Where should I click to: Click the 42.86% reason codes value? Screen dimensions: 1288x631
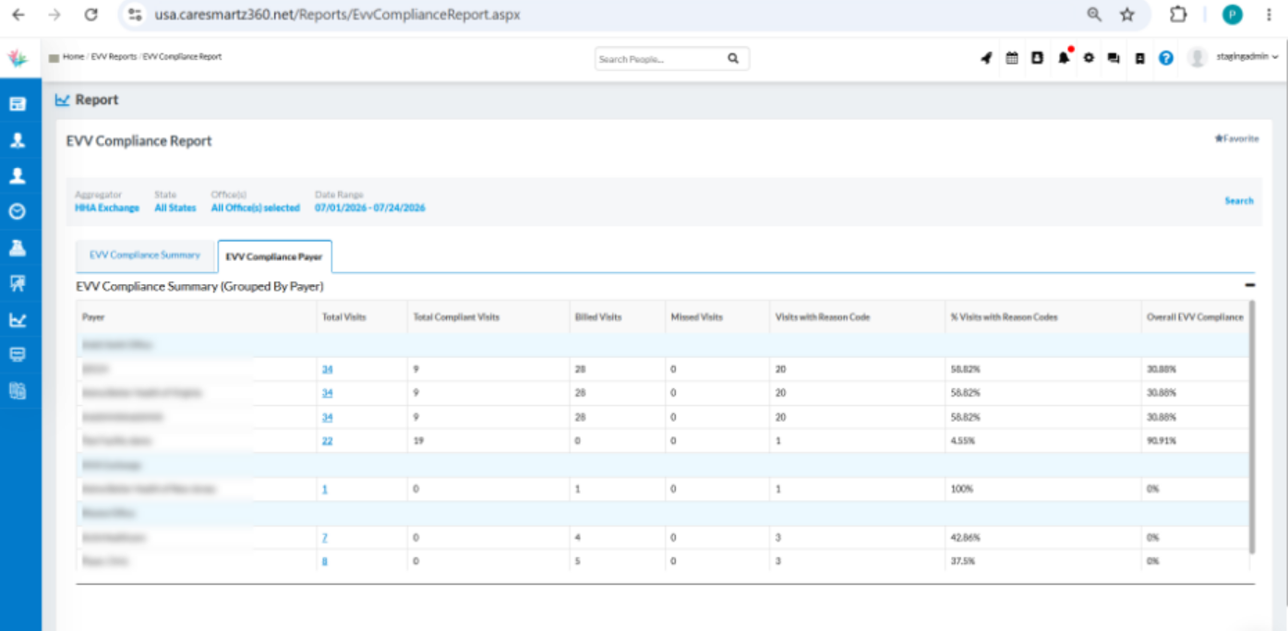(x=965, y=537)
